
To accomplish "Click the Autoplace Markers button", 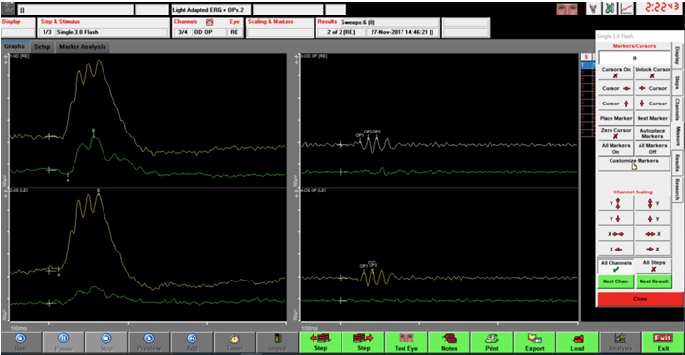I will [x=652, y=133].
